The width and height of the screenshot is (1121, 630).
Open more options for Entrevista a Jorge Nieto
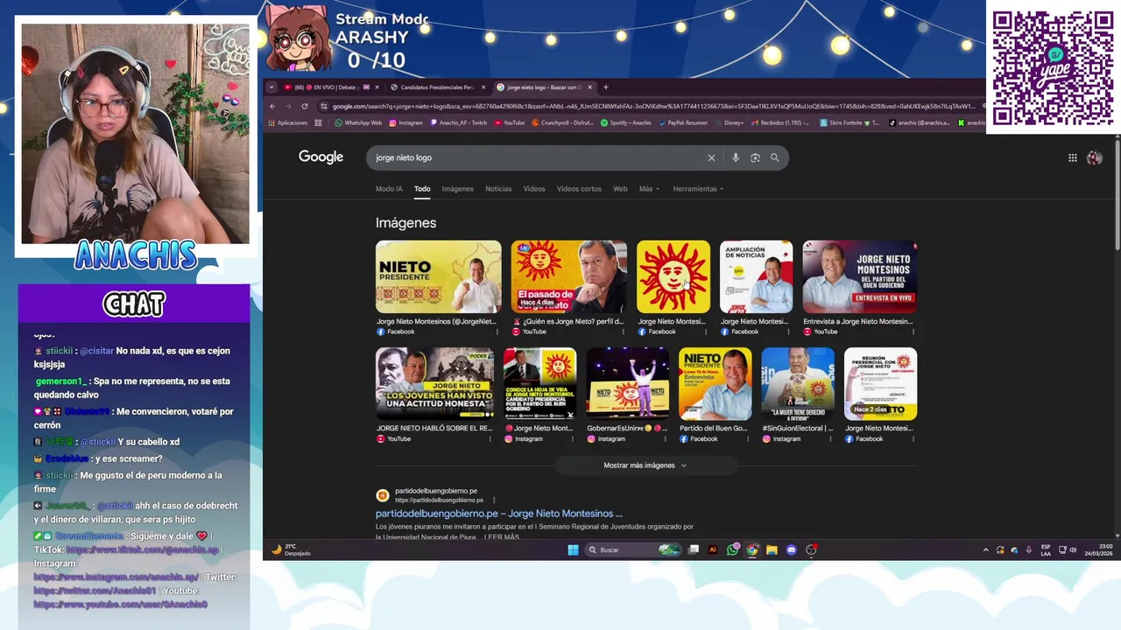[913, 332]
